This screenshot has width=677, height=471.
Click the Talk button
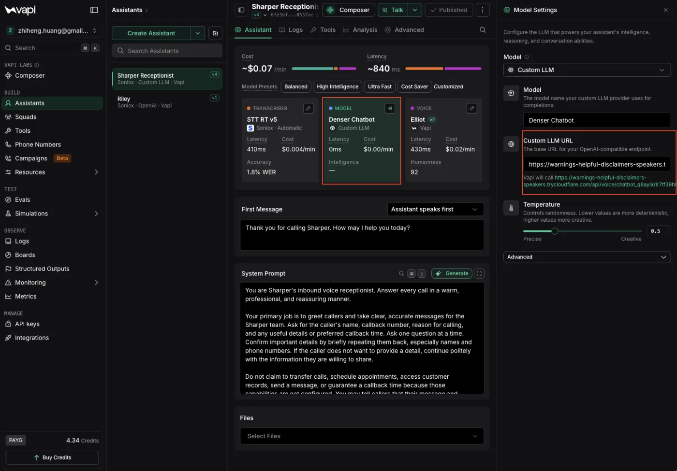(x=393, y=10)
